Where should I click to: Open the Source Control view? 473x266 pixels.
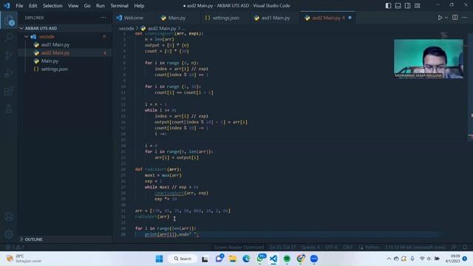[x=9, y=55]
